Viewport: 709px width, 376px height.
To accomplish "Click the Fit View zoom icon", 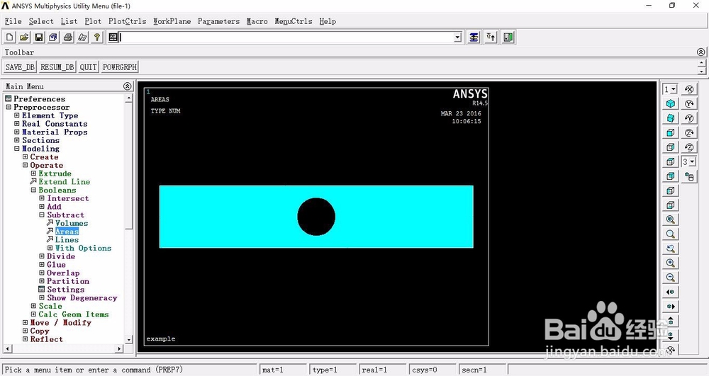I will coord(671,220).
